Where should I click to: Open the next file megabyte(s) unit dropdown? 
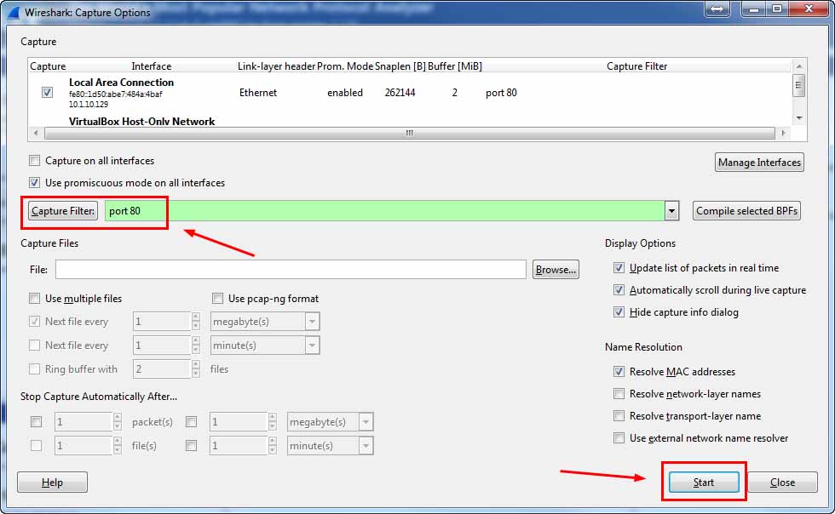coord(312,322)
